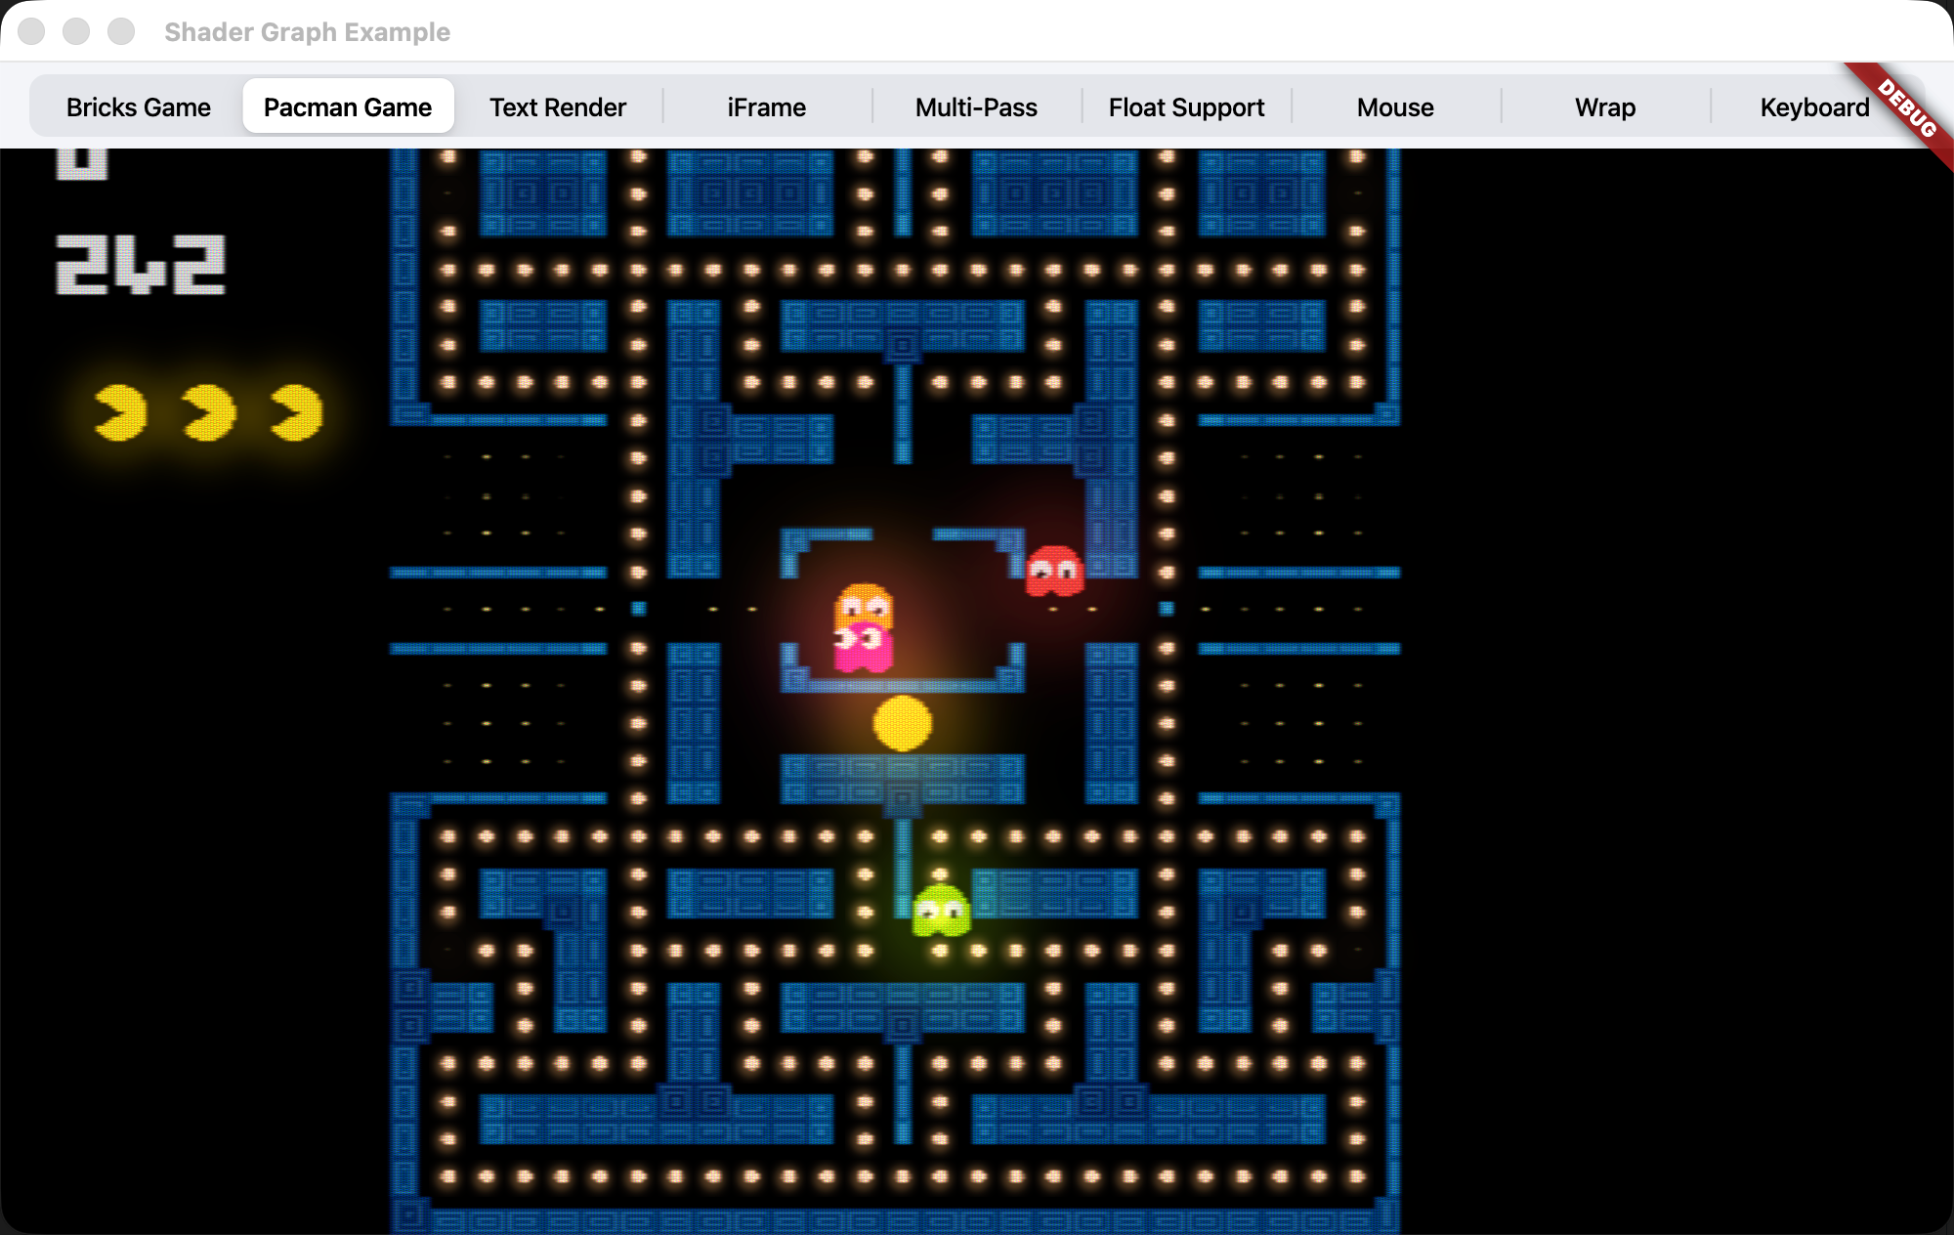
Task: Select the Float Support tab
Action: [x=1186, y=106]
